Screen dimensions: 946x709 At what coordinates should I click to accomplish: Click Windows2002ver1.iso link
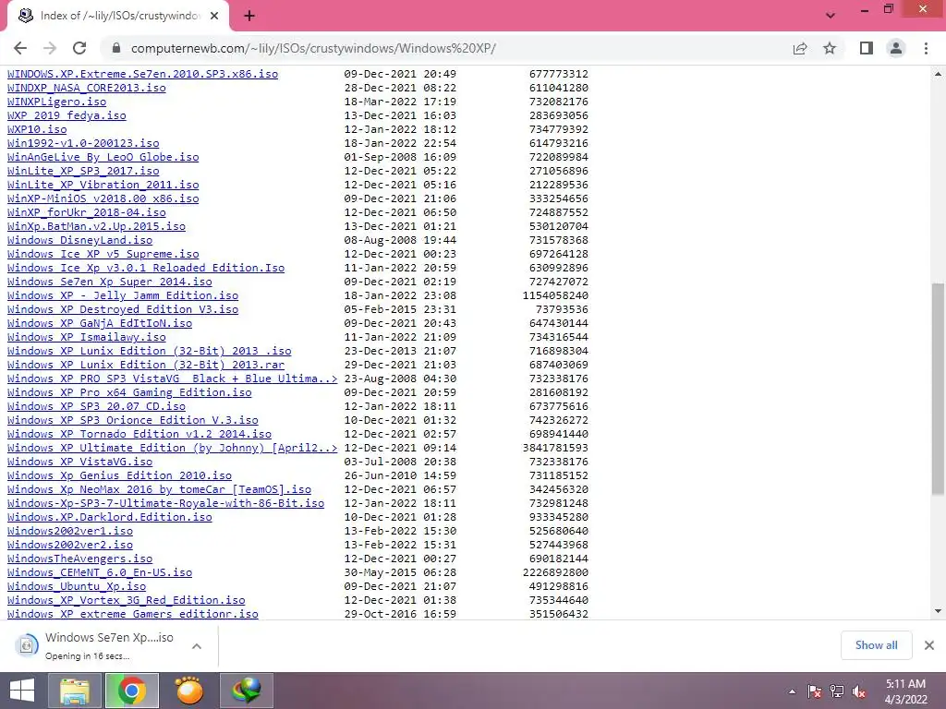pyautogui.click(x=70, y=532)
